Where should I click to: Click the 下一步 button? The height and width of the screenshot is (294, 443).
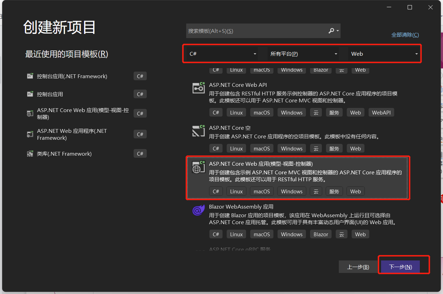pos(400,267)
